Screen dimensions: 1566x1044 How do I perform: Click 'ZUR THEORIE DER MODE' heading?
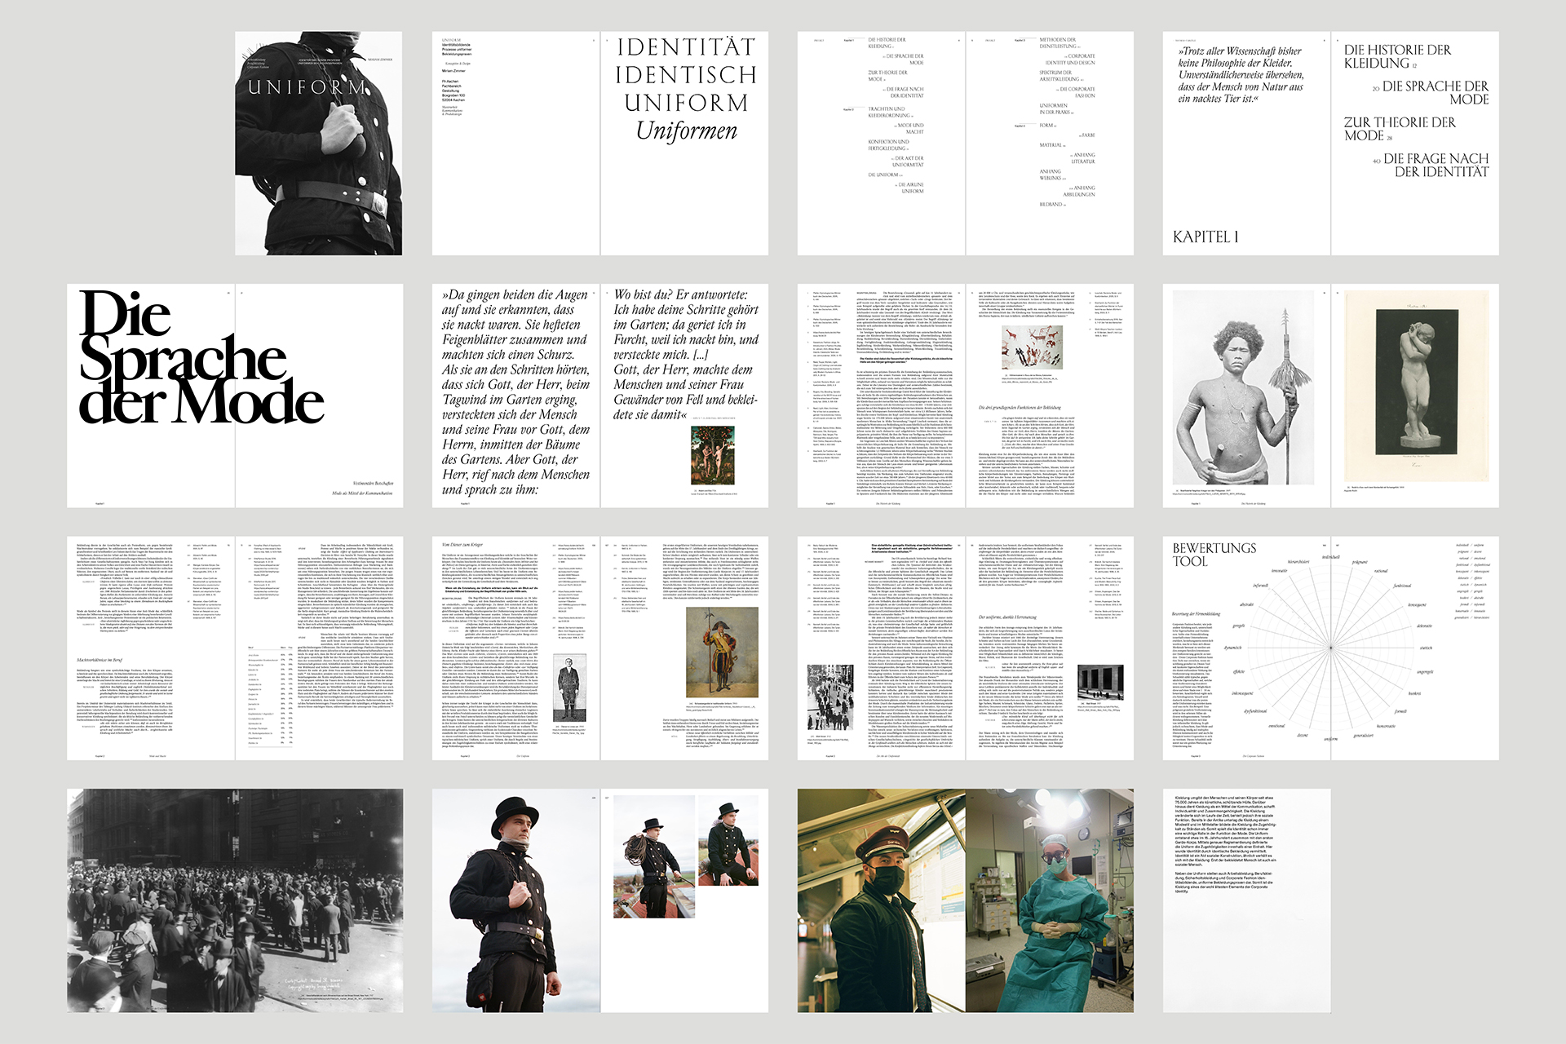(1399, 129)
